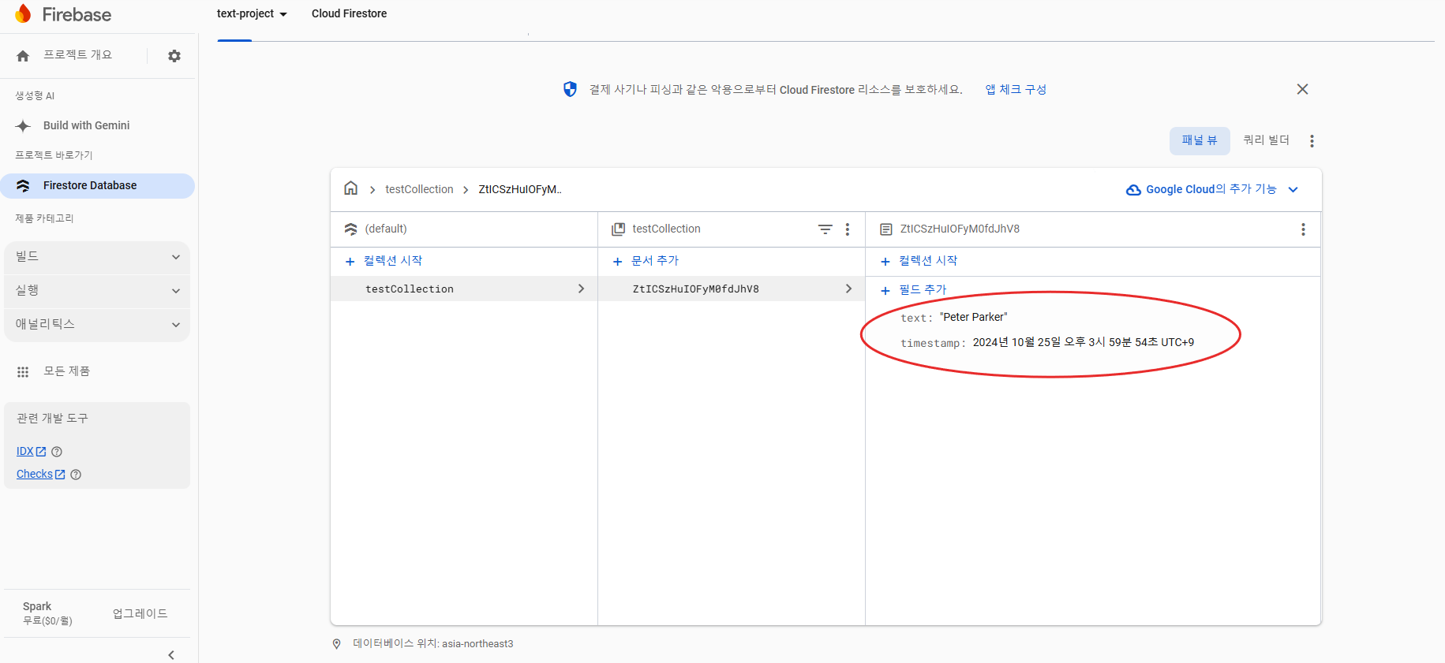Click the 앱 체크 구성 link
Viewport: 1445px width, 663px height.
[1016, 90]
